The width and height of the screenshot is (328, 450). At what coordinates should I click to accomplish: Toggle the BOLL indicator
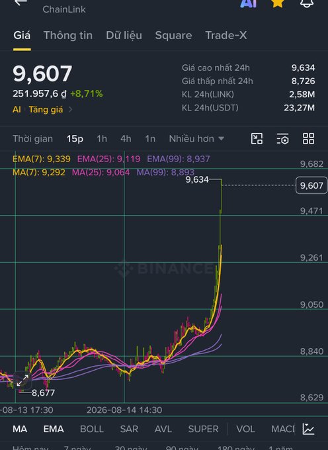92,429
